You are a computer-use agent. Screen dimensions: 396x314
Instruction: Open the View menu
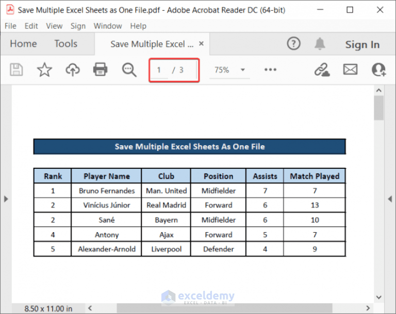click(x=54, y=26)
